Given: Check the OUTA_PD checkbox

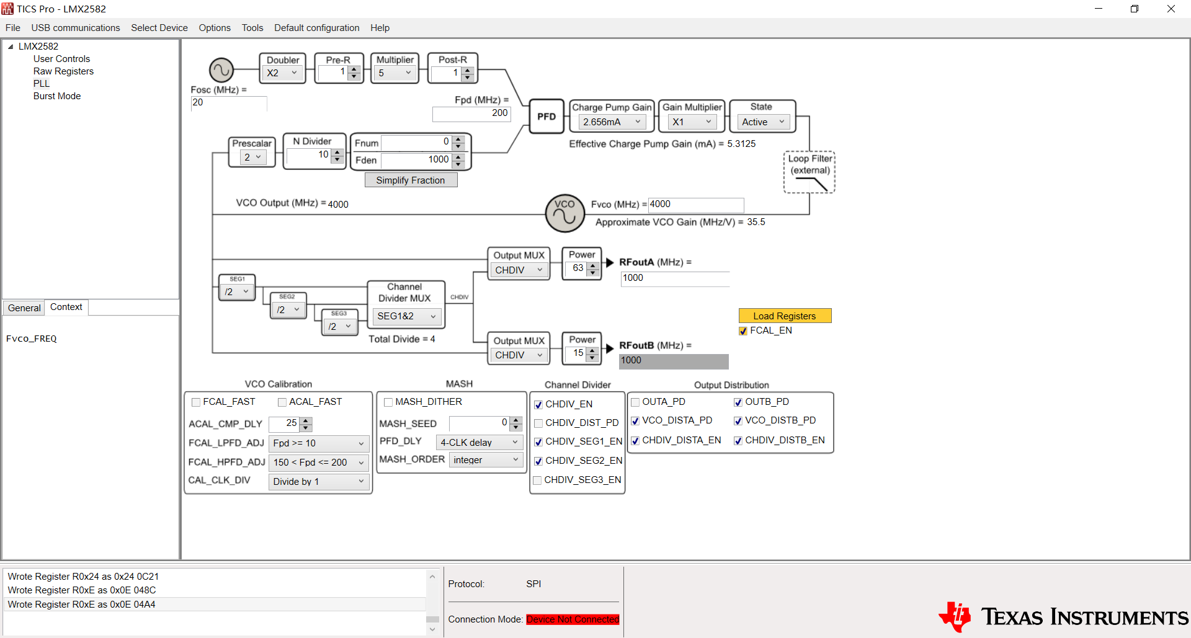Looking at the screenshot, I should click(635, 402).
